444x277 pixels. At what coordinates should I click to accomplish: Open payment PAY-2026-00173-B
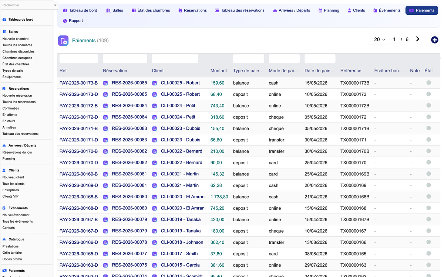[78, 83]
